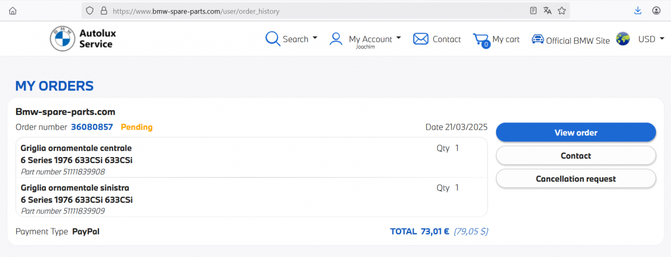The width and height of the screenshot is (671, 257).
Task: Click the Cancellation request button
Action: pyautogui.click(x=575, y=179)
